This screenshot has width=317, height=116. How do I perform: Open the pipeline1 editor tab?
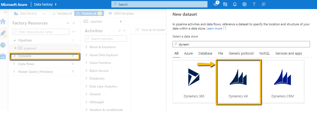(103, 21)
